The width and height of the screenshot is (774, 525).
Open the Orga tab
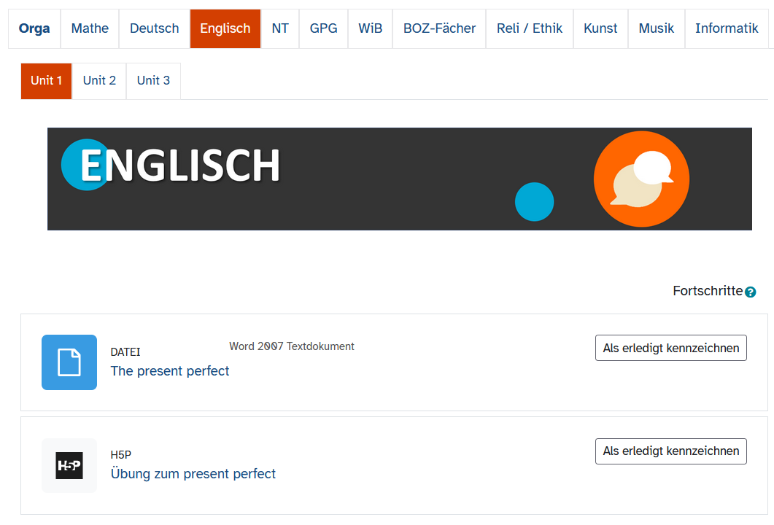pyautogui.click(x=34, y=28)
